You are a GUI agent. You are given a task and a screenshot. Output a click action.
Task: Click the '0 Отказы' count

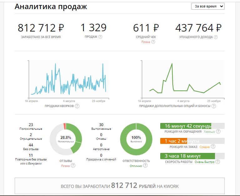point(101,137)
